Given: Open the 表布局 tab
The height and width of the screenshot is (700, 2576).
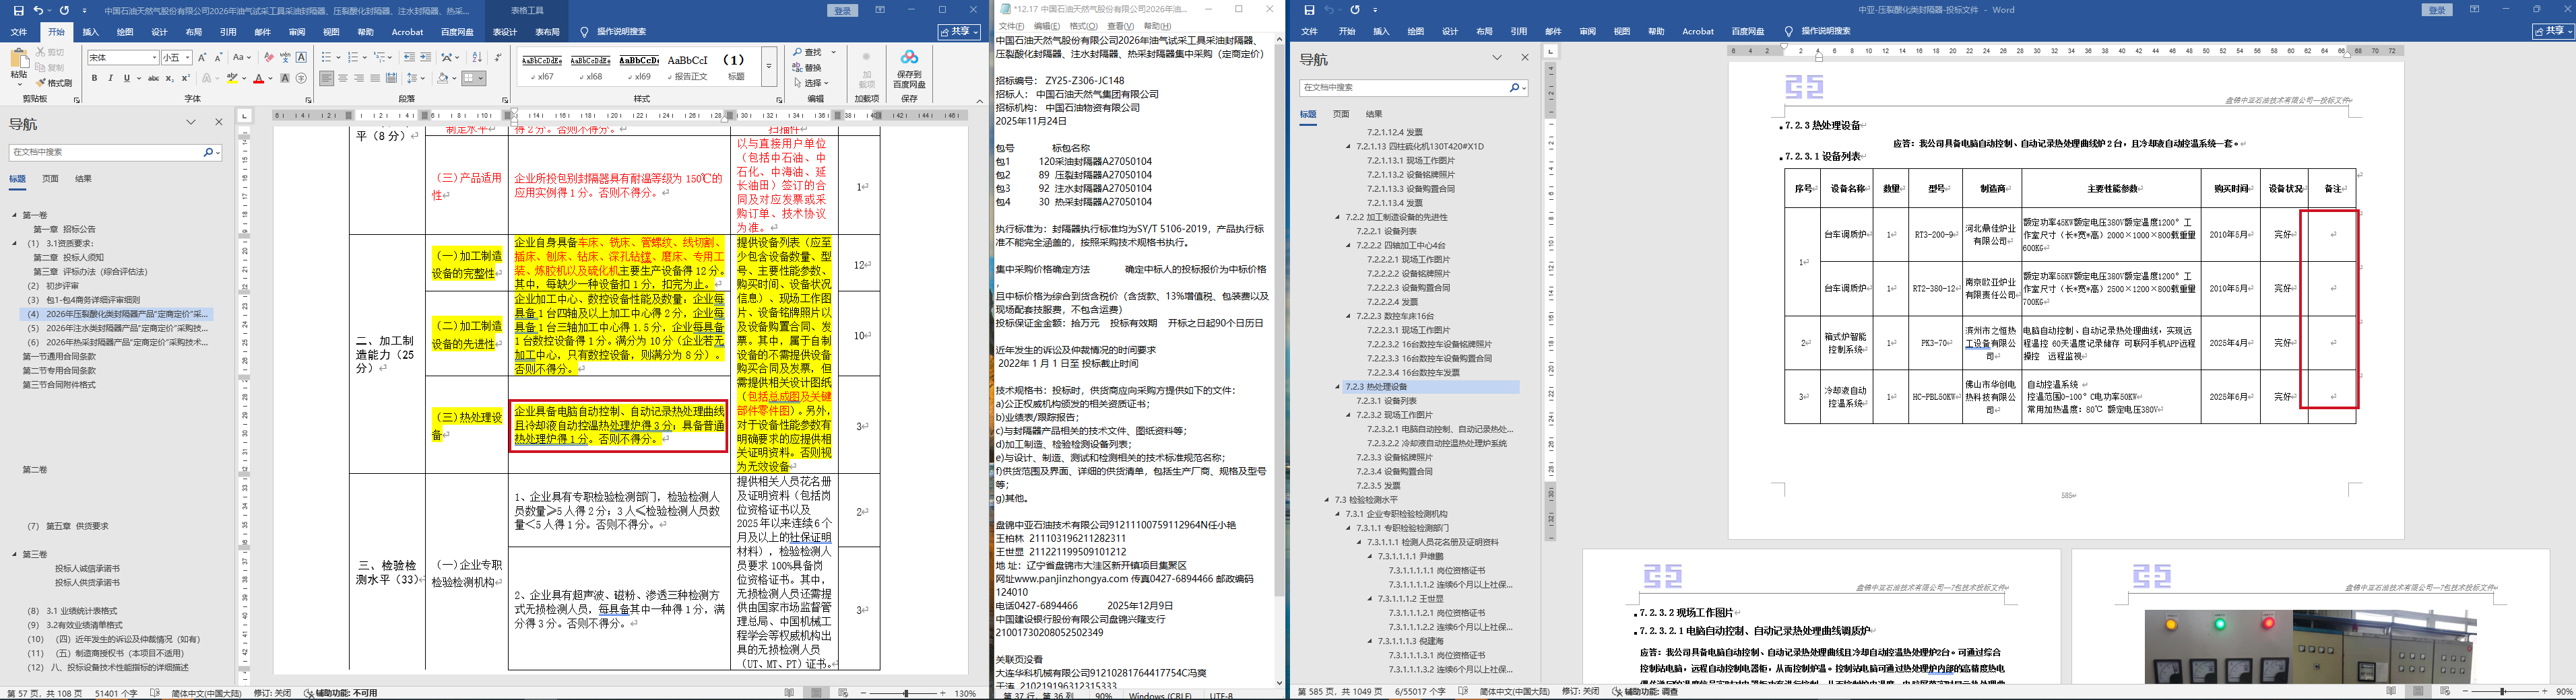Looking at the screenshot, I should click(547, 32).
